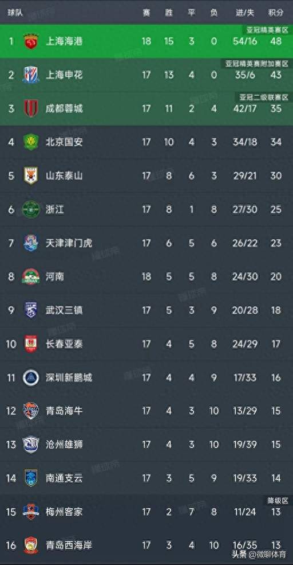
Task: Select the 青岛海牛 team crest
Action: [x=31, y=411]
